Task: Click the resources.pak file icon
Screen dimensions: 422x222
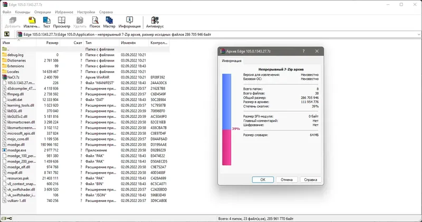Action: 4,178
